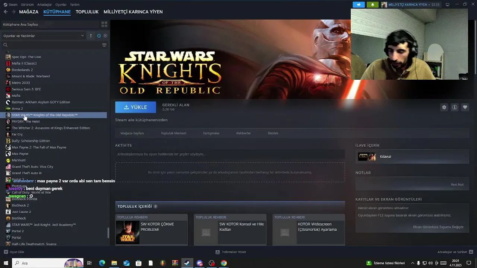Open the Yardım menu

pyautogui.click(x=75, y=4)
